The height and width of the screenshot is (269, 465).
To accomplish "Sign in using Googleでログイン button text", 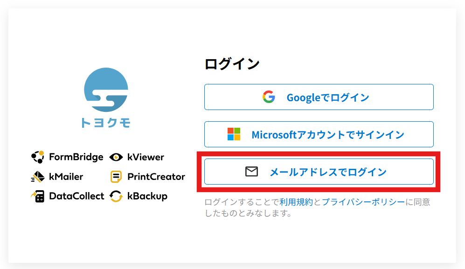I will pos(327,97).
